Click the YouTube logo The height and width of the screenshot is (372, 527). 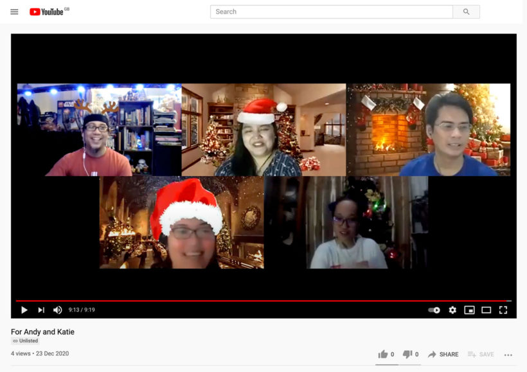click(x=46, y=12)
